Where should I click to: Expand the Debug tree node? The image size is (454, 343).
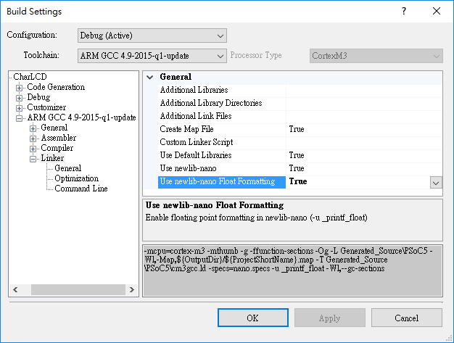pos(20,98)
